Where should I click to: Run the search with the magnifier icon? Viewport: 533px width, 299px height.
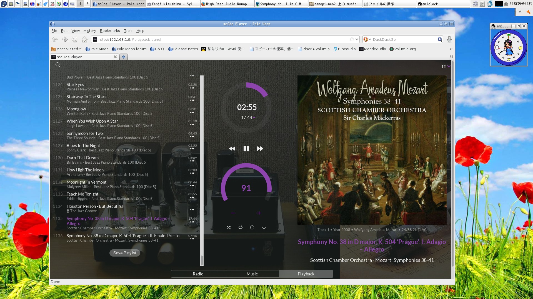point(440,39)
